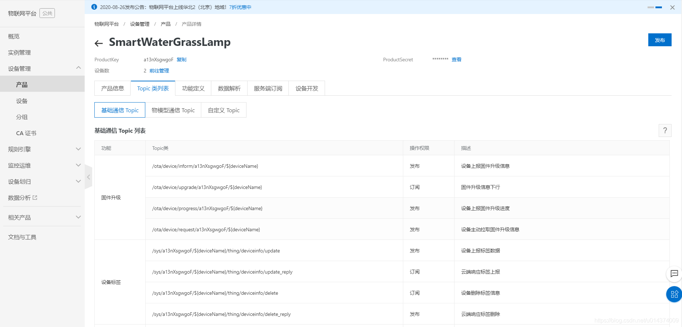Click the /ota/device/inform topic cell
The width and height of the screenshot is (682, 327).
pyautogui.click(x=274, y=166)
